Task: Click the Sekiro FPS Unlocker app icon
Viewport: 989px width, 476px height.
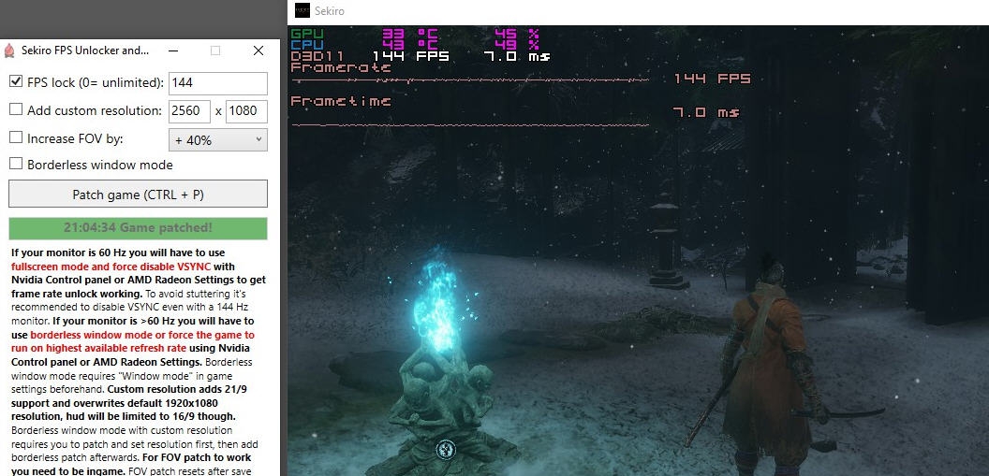Action: (8, 51)
